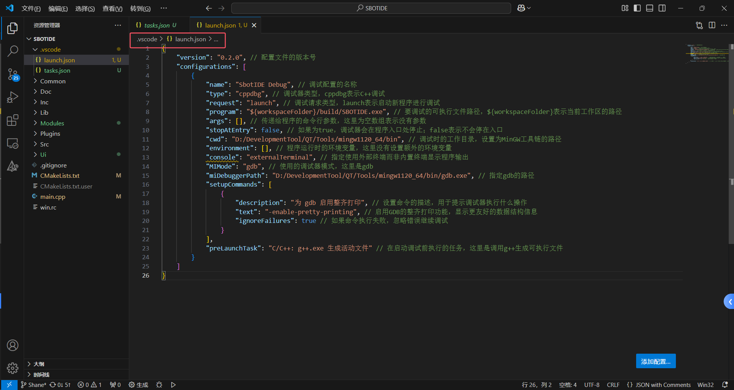Image resolution: width=734 pixels, height=390 pixels.
Task: Close the launch.json tab
Action: [254, 25]
